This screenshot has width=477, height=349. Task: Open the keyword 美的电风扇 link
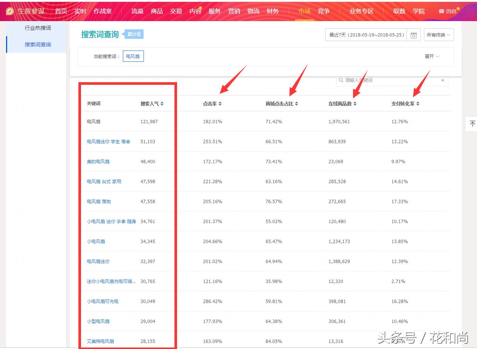(98, 161)
